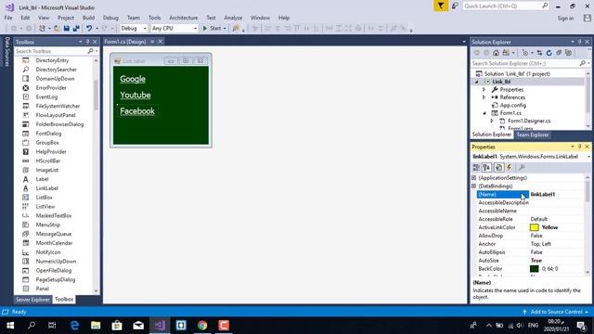Expand the References node in Solution Explorer
Screen dimensions: 594x334
484,97
